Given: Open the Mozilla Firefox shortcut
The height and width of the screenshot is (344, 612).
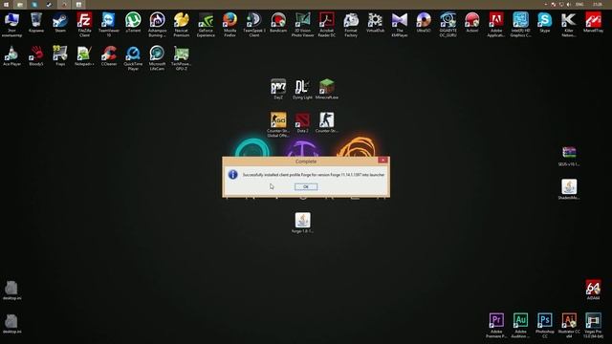Looking at the screenshot, I should coord(229,25).
